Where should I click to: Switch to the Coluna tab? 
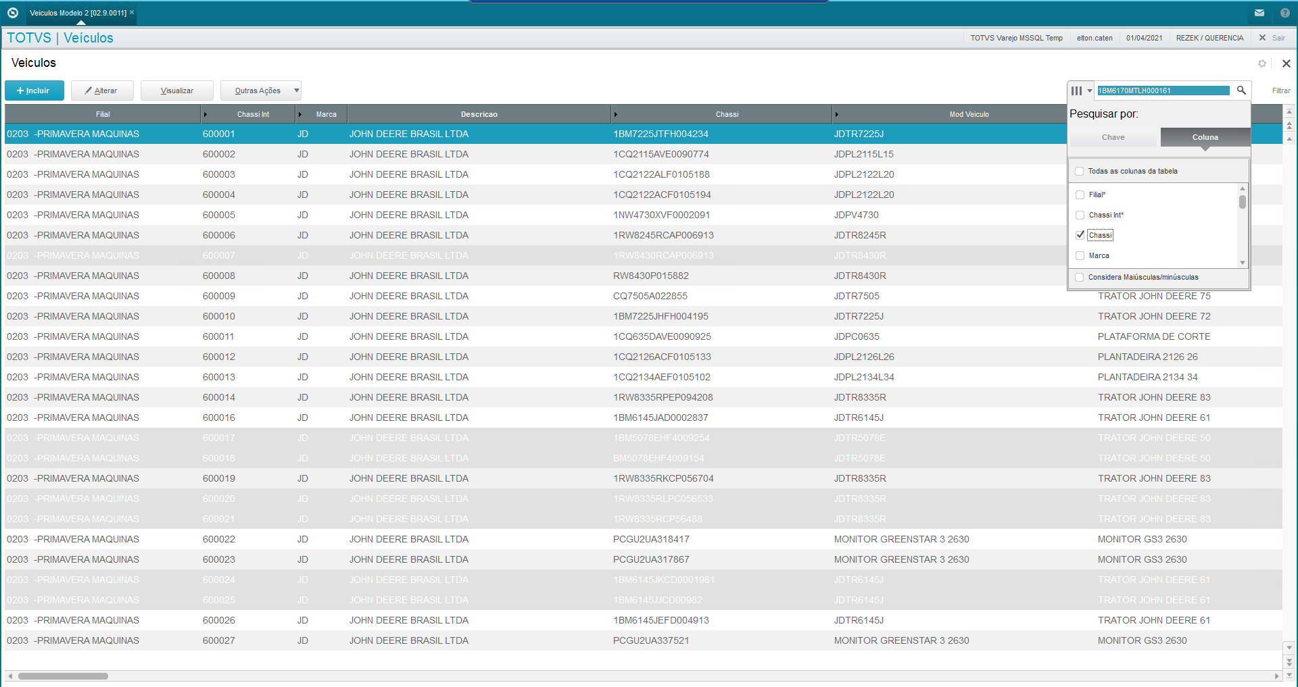click(x=1205, y=137)
